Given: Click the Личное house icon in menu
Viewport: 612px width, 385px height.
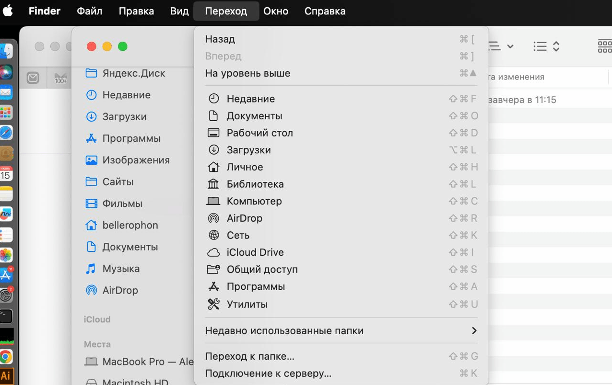Looking at the screenshot, I should (x=213, y=167).
